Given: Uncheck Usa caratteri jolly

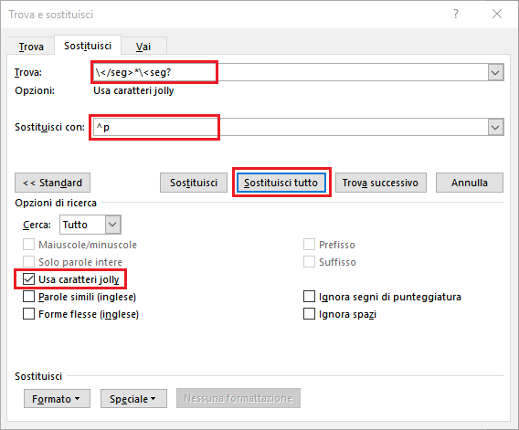Looking at the screenshot, I should point(29,279).
